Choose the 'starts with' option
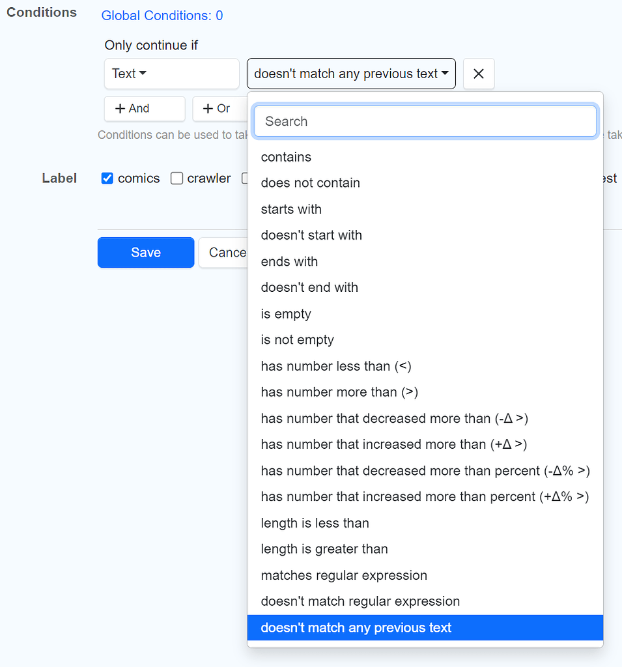Viewport: 622px width, 667px height. point(425,209)
